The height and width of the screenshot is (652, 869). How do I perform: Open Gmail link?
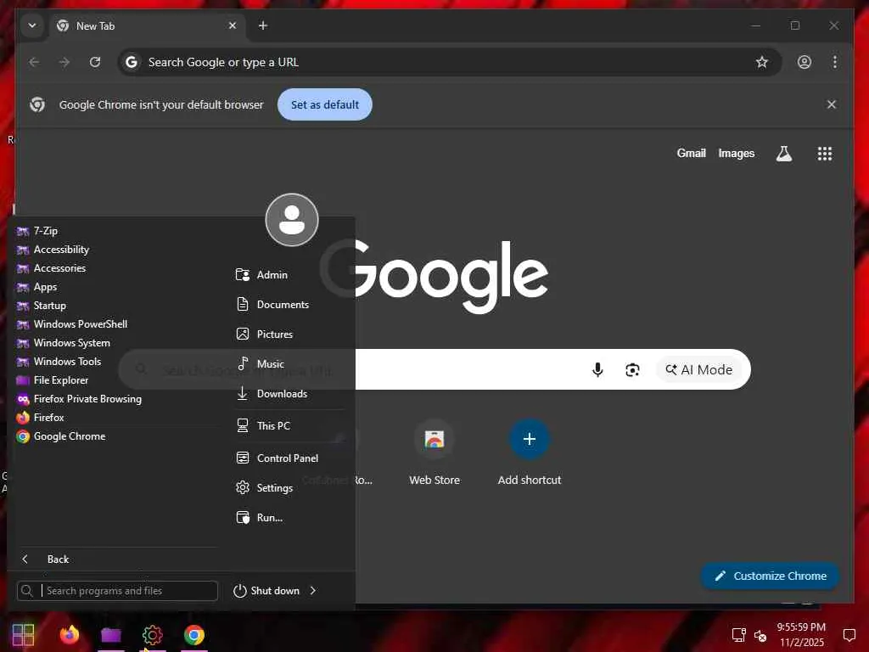691,153
